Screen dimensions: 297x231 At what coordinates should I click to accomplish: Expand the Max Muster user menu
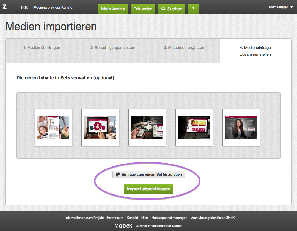(281, 7)
